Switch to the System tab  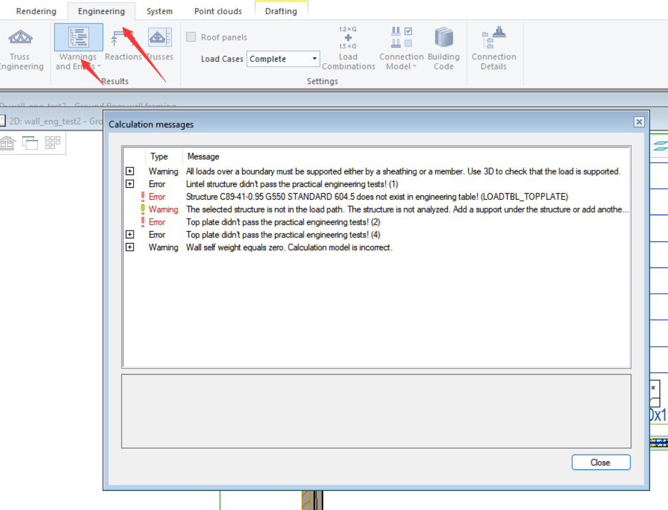point(159,11)
